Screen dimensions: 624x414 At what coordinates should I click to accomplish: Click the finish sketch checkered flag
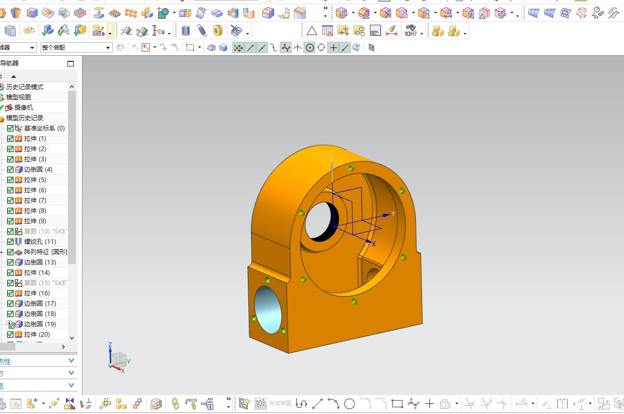pyautogui.click(x=260, y=403)
